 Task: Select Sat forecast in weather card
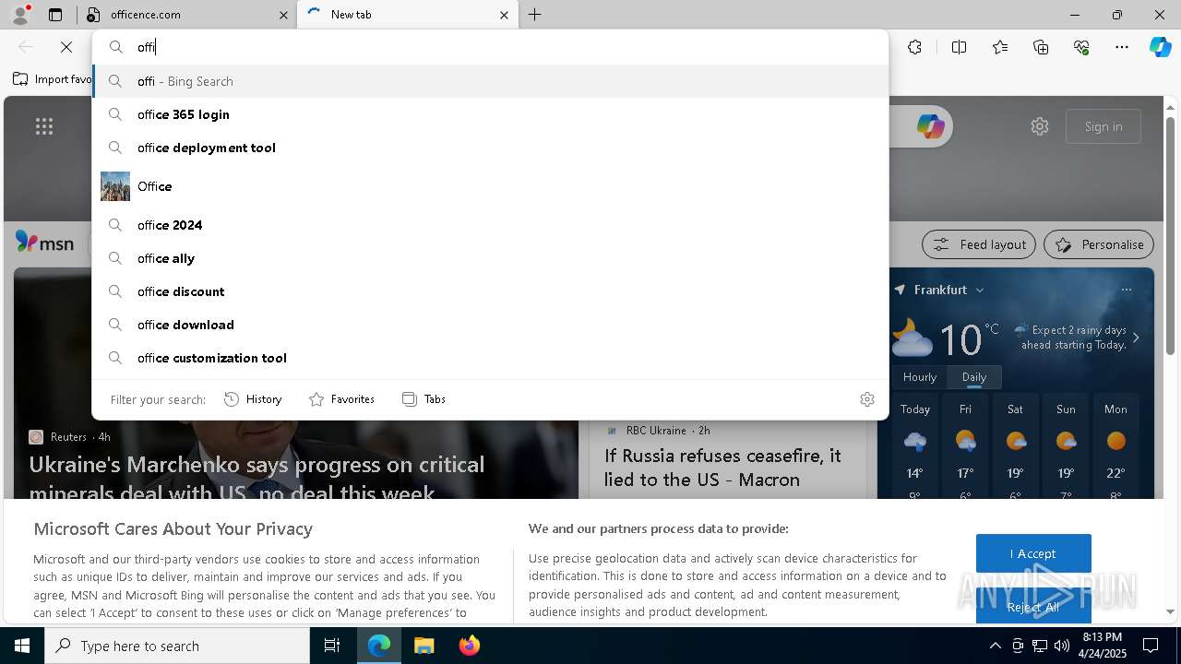[x=1015, y=446]
